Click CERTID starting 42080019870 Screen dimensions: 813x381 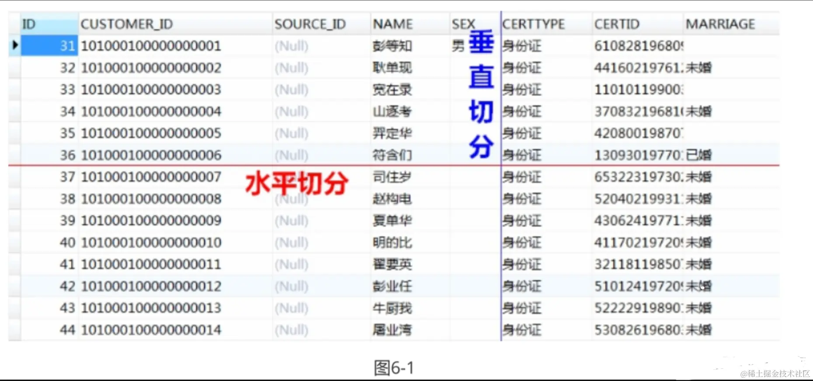click(639, 133)
